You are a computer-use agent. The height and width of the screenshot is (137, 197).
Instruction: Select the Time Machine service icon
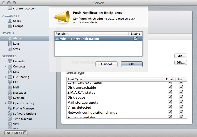[x=10, y=119]
